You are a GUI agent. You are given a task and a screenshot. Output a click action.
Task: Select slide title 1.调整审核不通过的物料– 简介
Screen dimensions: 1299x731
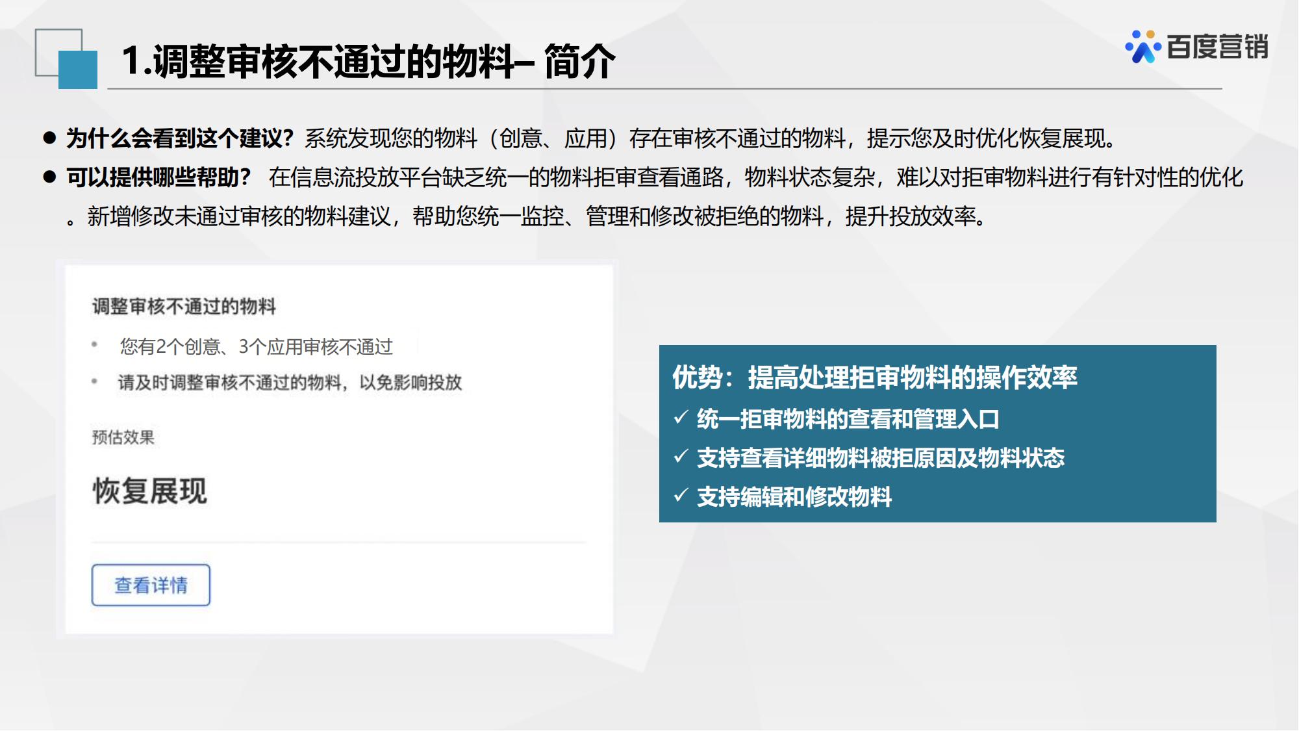[x=368, y=62]
